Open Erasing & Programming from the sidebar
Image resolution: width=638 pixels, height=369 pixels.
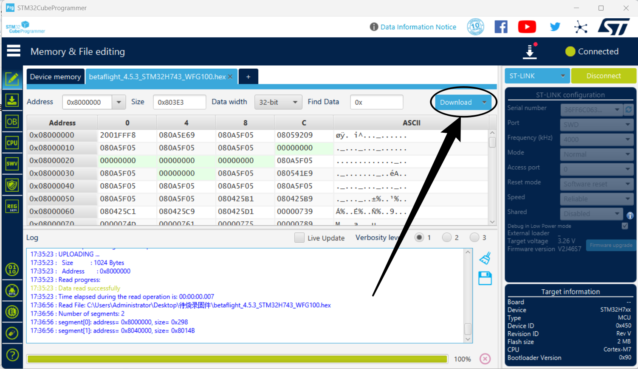pos(12,101)
